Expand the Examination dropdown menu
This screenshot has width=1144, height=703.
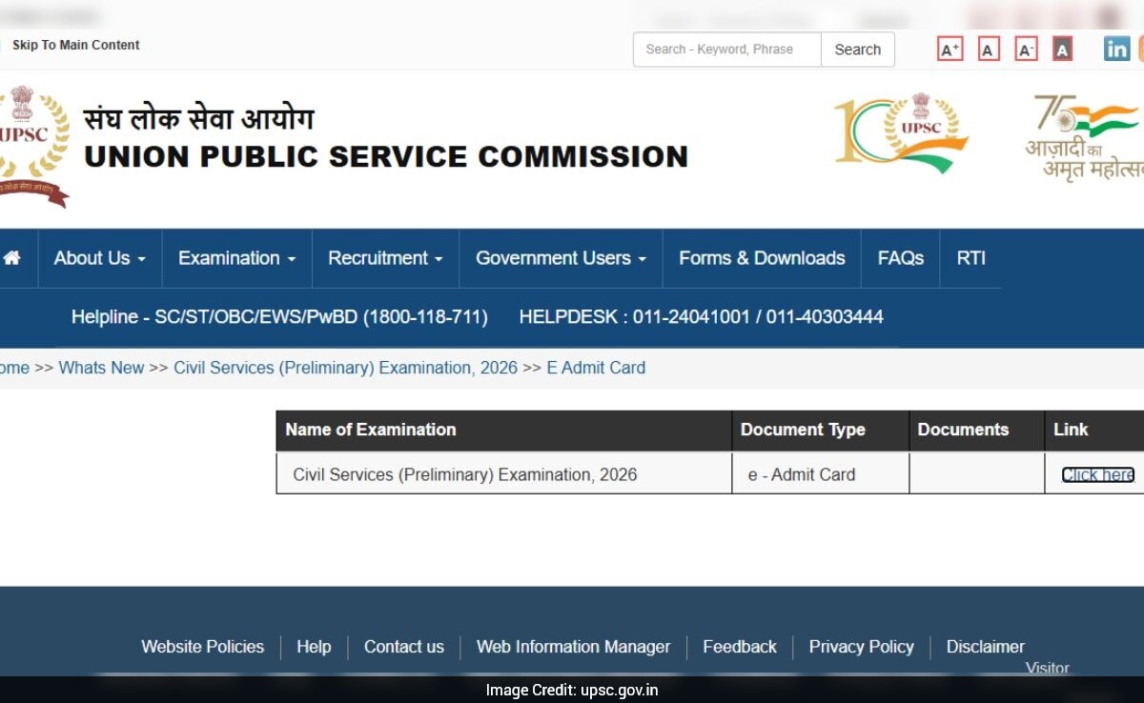coord(236,258)
